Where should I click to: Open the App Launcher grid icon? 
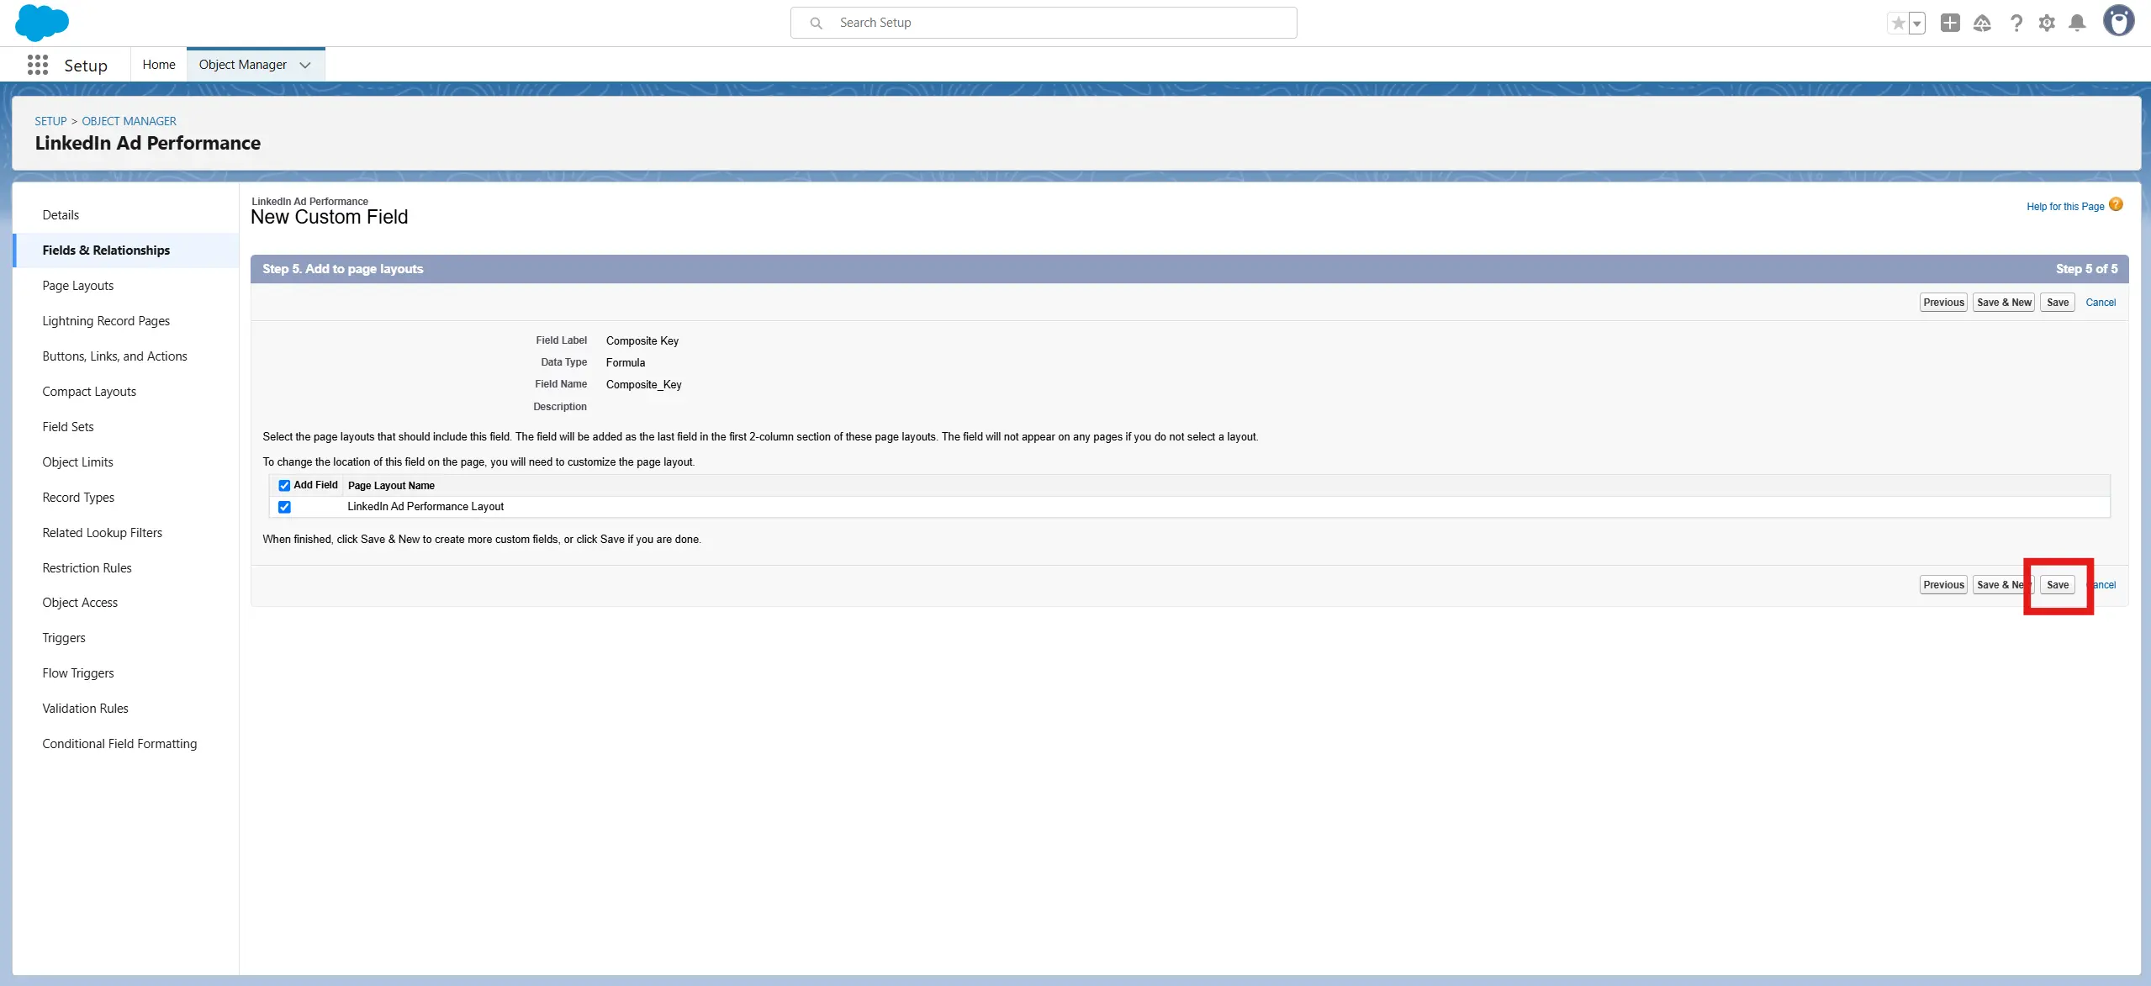point(37,65)
